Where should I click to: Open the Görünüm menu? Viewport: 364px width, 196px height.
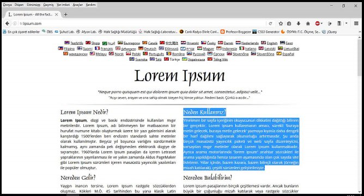[33, 5]
